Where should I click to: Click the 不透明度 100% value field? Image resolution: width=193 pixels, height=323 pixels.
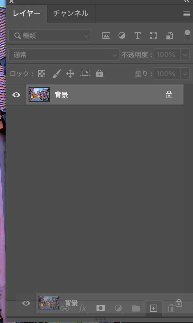[167, 55]
